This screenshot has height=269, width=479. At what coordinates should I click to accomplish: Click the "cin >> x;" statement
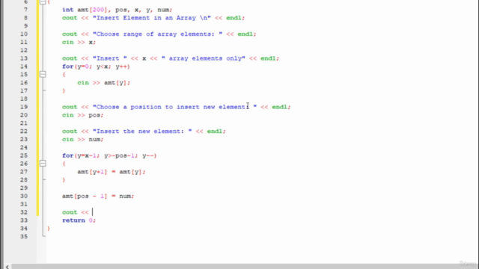tap(79, 43)
